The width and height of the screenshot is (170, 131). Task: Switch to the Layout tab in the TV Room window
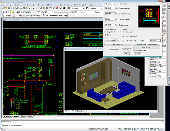click(83, 111)
